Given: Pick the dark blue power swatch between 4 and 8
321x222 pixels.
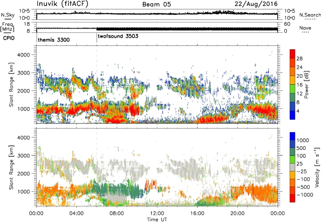Looking at the screenshot, I should 293,107.
